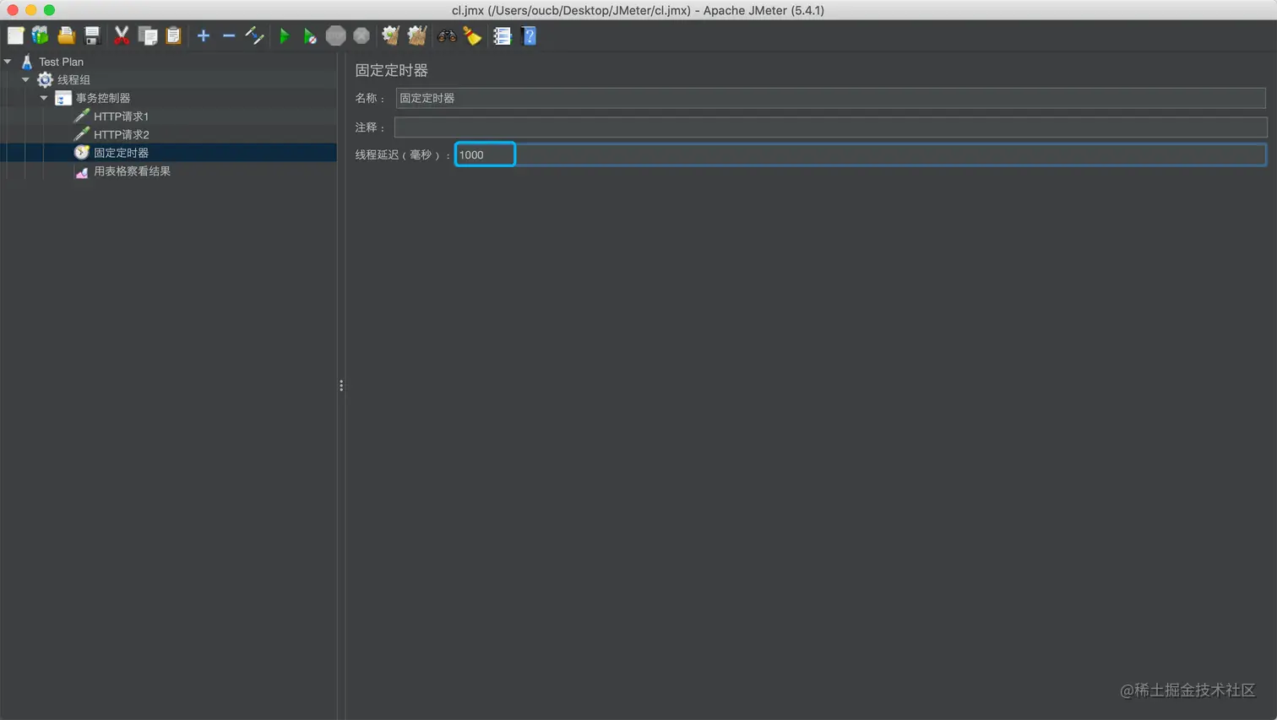This screenshot has width=1277, height=720.
Task: Clear results with single broom icon
Action: pyautogui.click(x=390, y=35)
